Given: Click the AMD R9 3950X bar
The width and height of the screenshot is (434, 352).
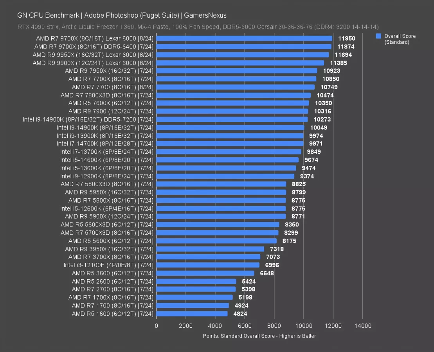Looking at the screenshot, I should 210,249.
